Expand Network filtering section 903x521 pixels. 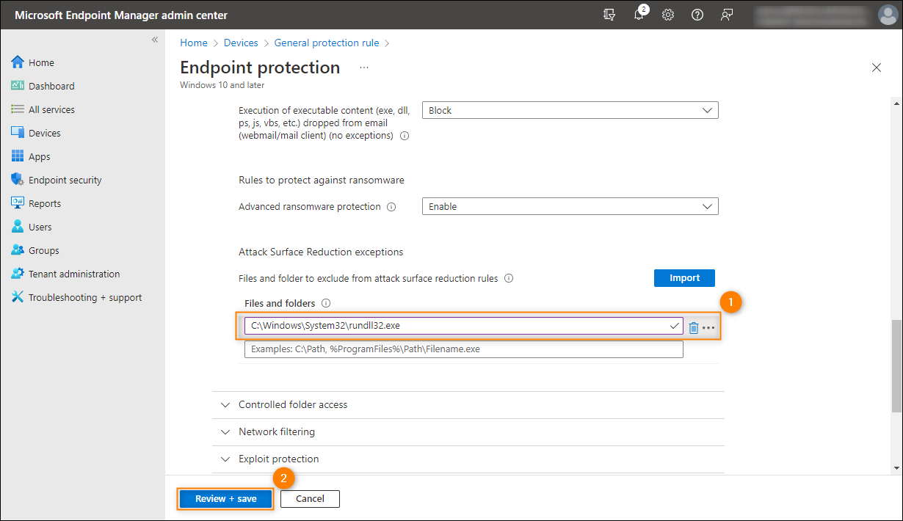tap(468, 432)
